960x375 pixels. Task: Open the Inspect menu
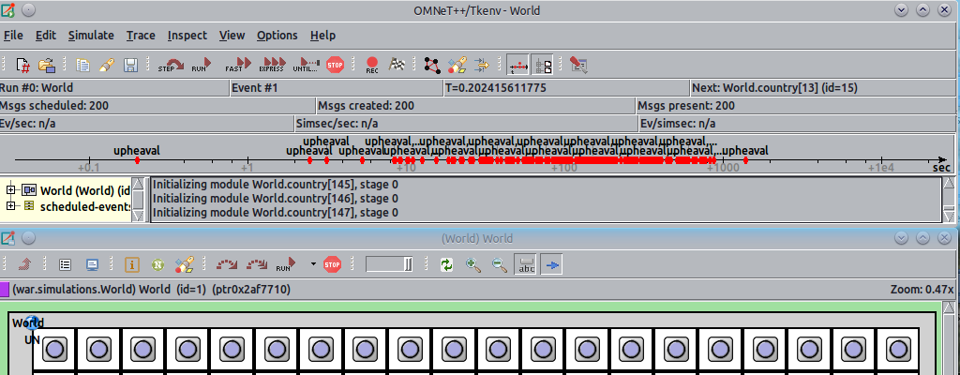[187, 36]
